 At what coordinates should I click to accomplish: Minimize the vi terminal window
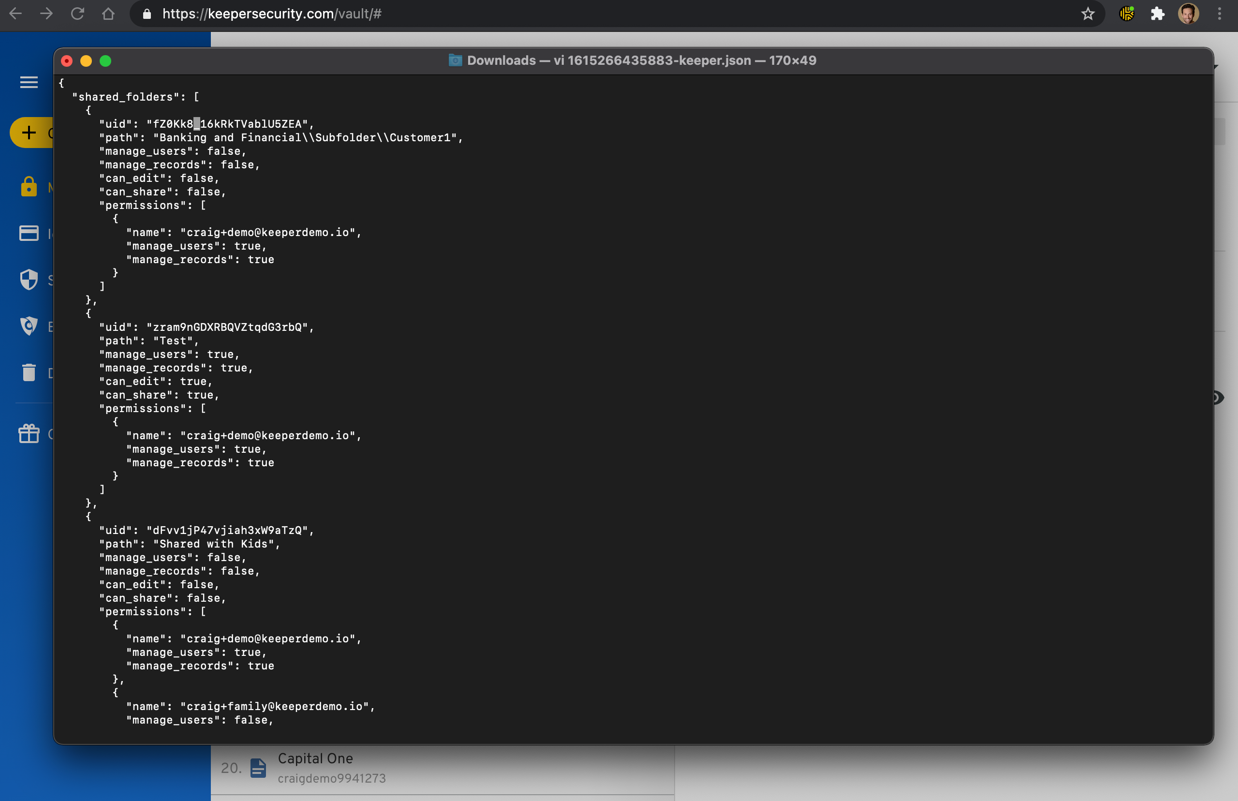pos(86,61)
